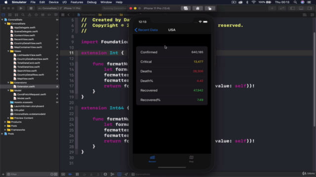Expand the Products folder
The width and height of the screenshot is (316, 177).
5,122
